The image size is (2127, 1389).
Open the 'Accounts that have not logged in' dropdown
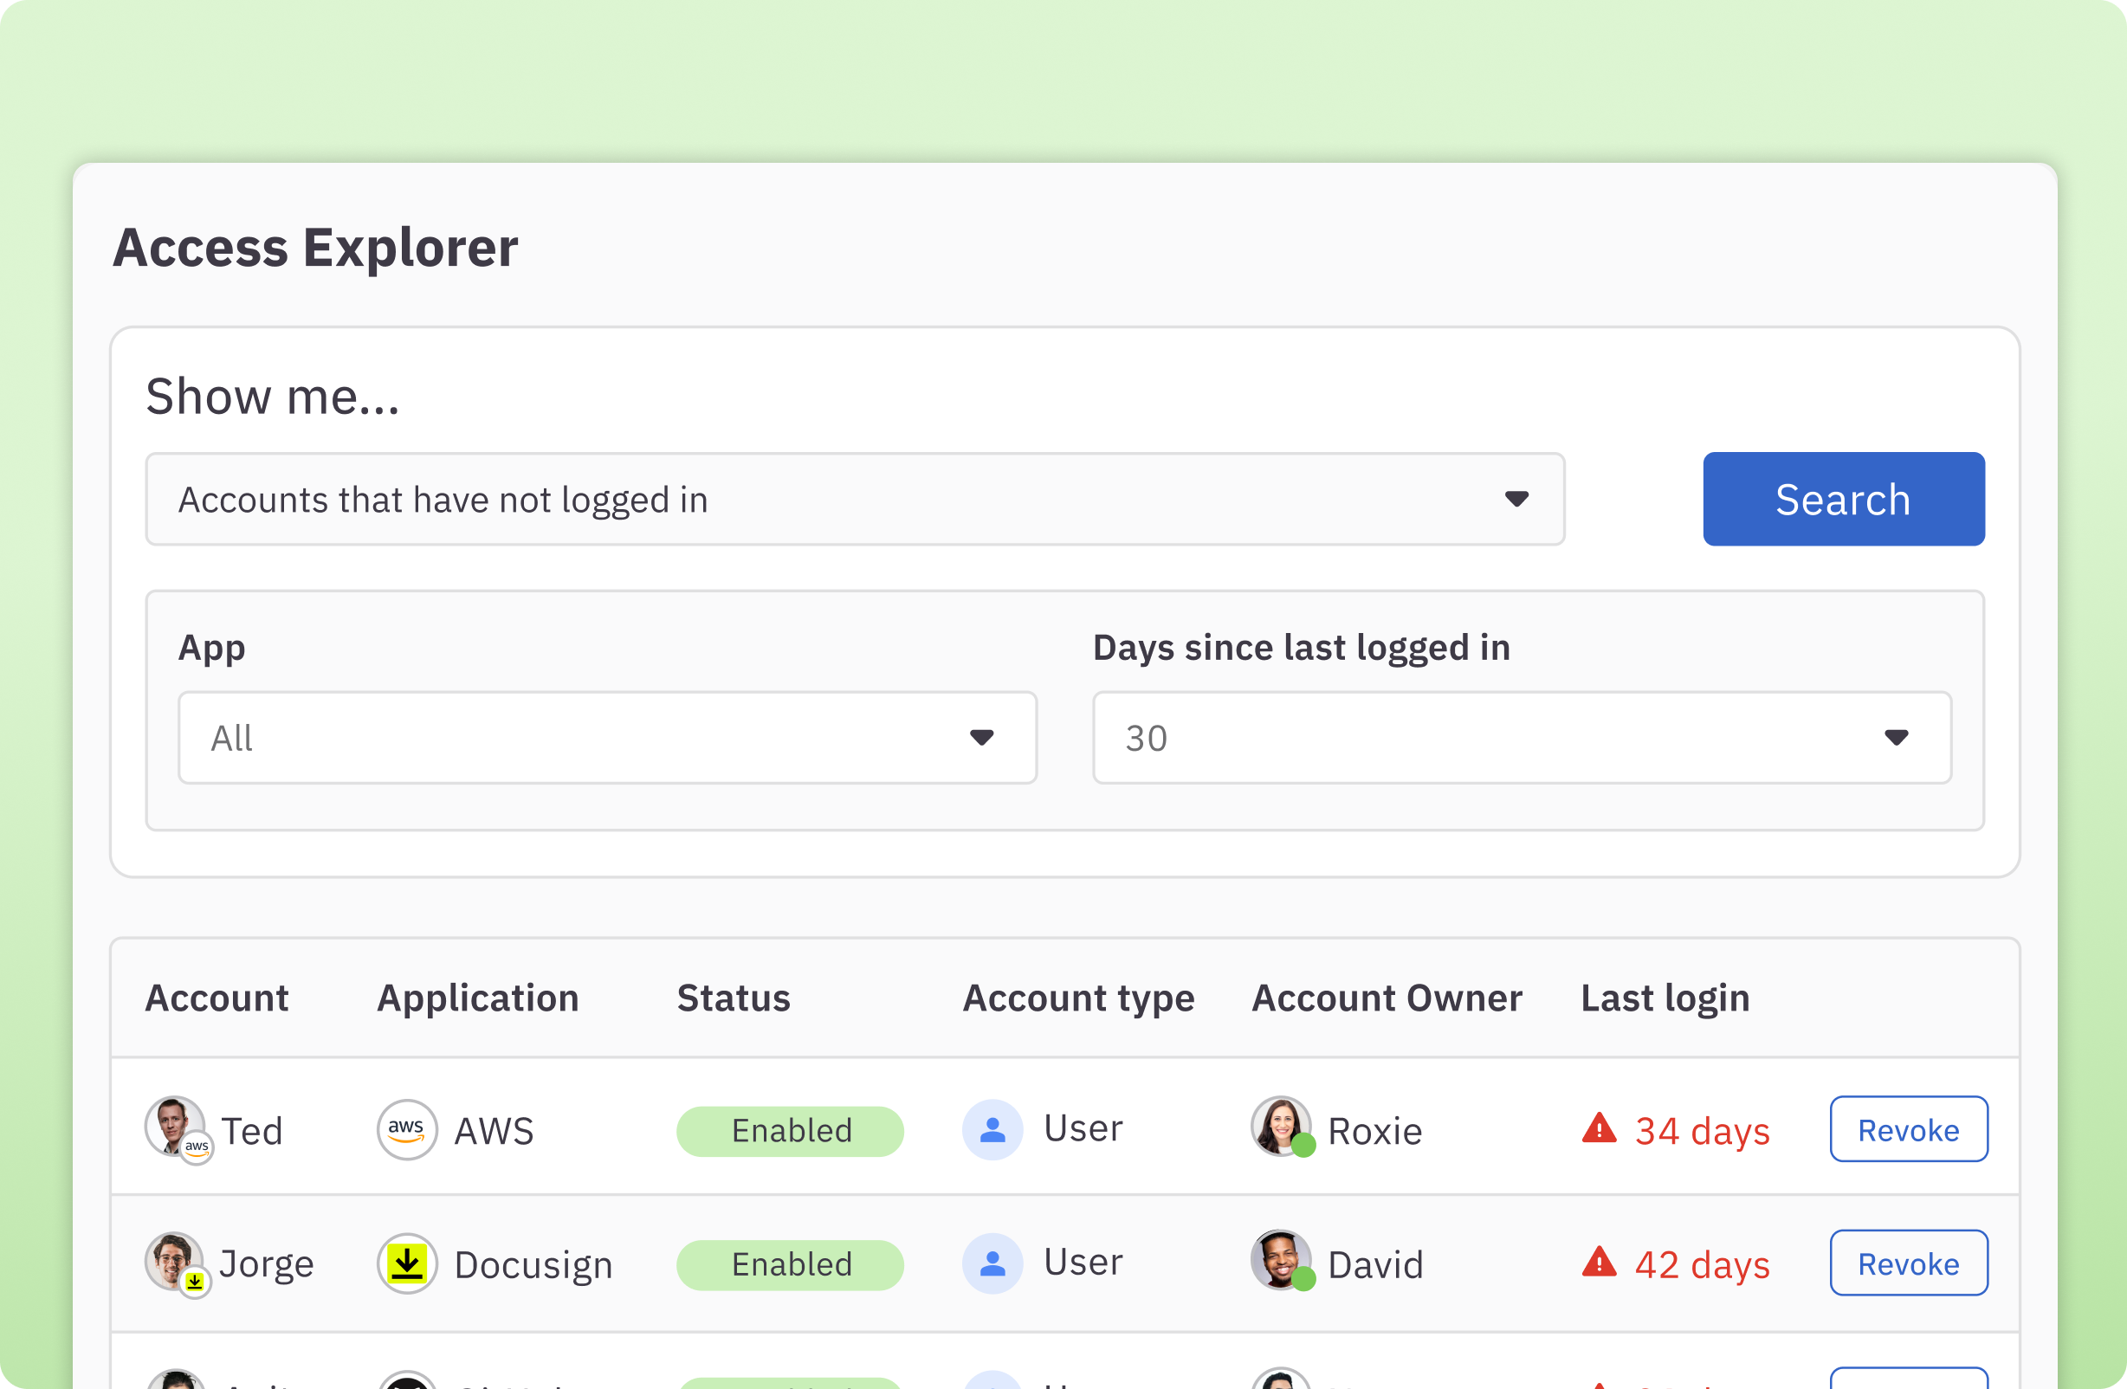(x=855, y=499)
